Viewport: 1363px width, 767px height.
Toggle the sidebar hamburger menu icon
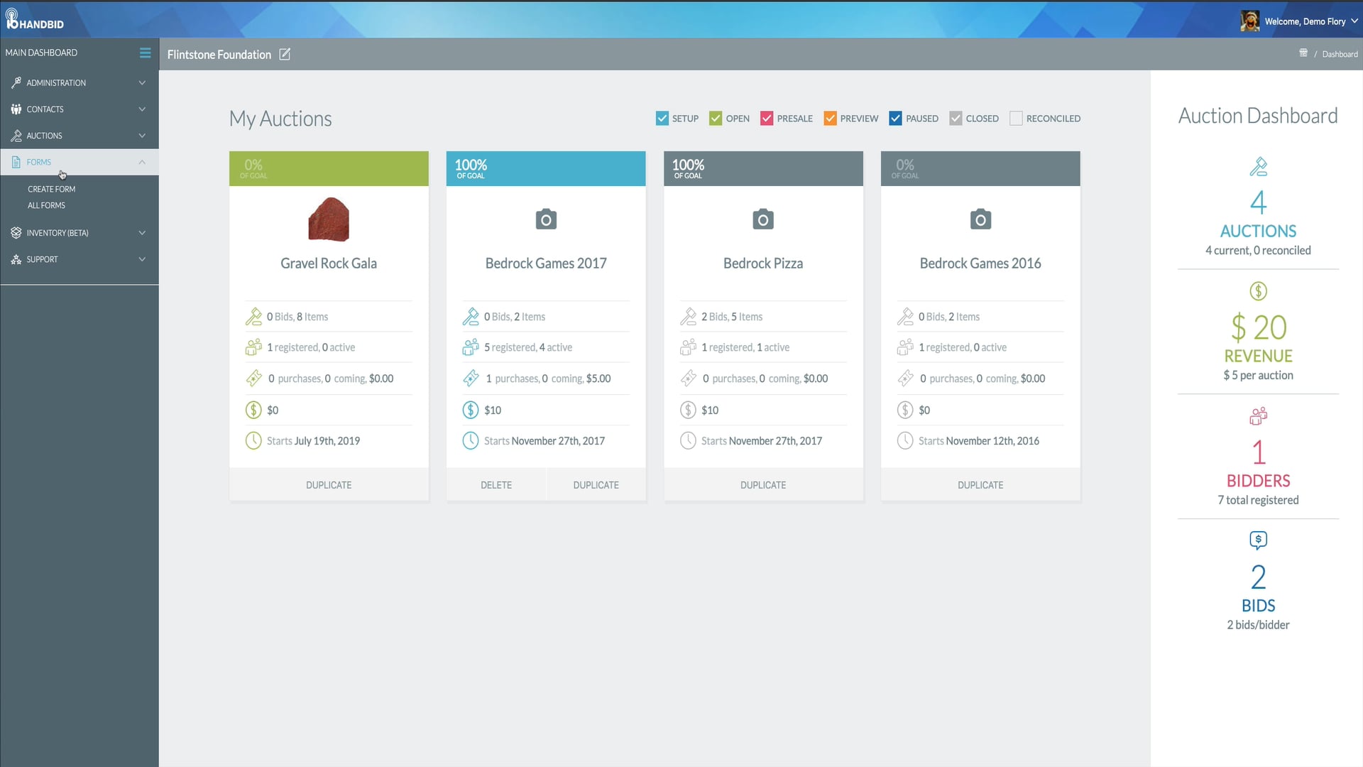click(145, 53)
